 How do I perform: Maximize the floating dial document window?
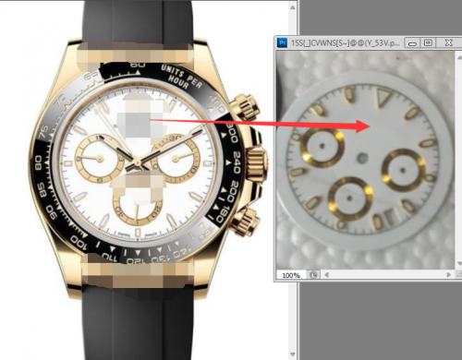(428, 42)
